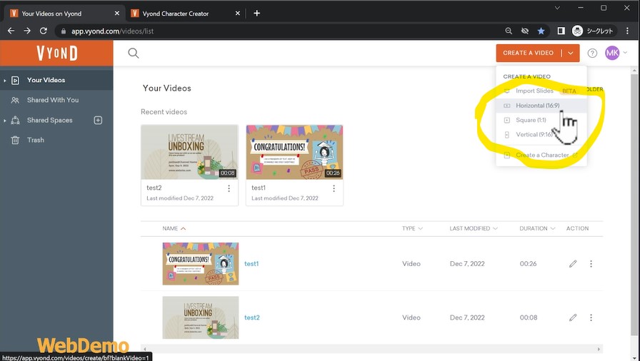This screenshot has width=640, height=361.
Task: Switch to Vyond Character Creator tab
Action: point(184,14)
